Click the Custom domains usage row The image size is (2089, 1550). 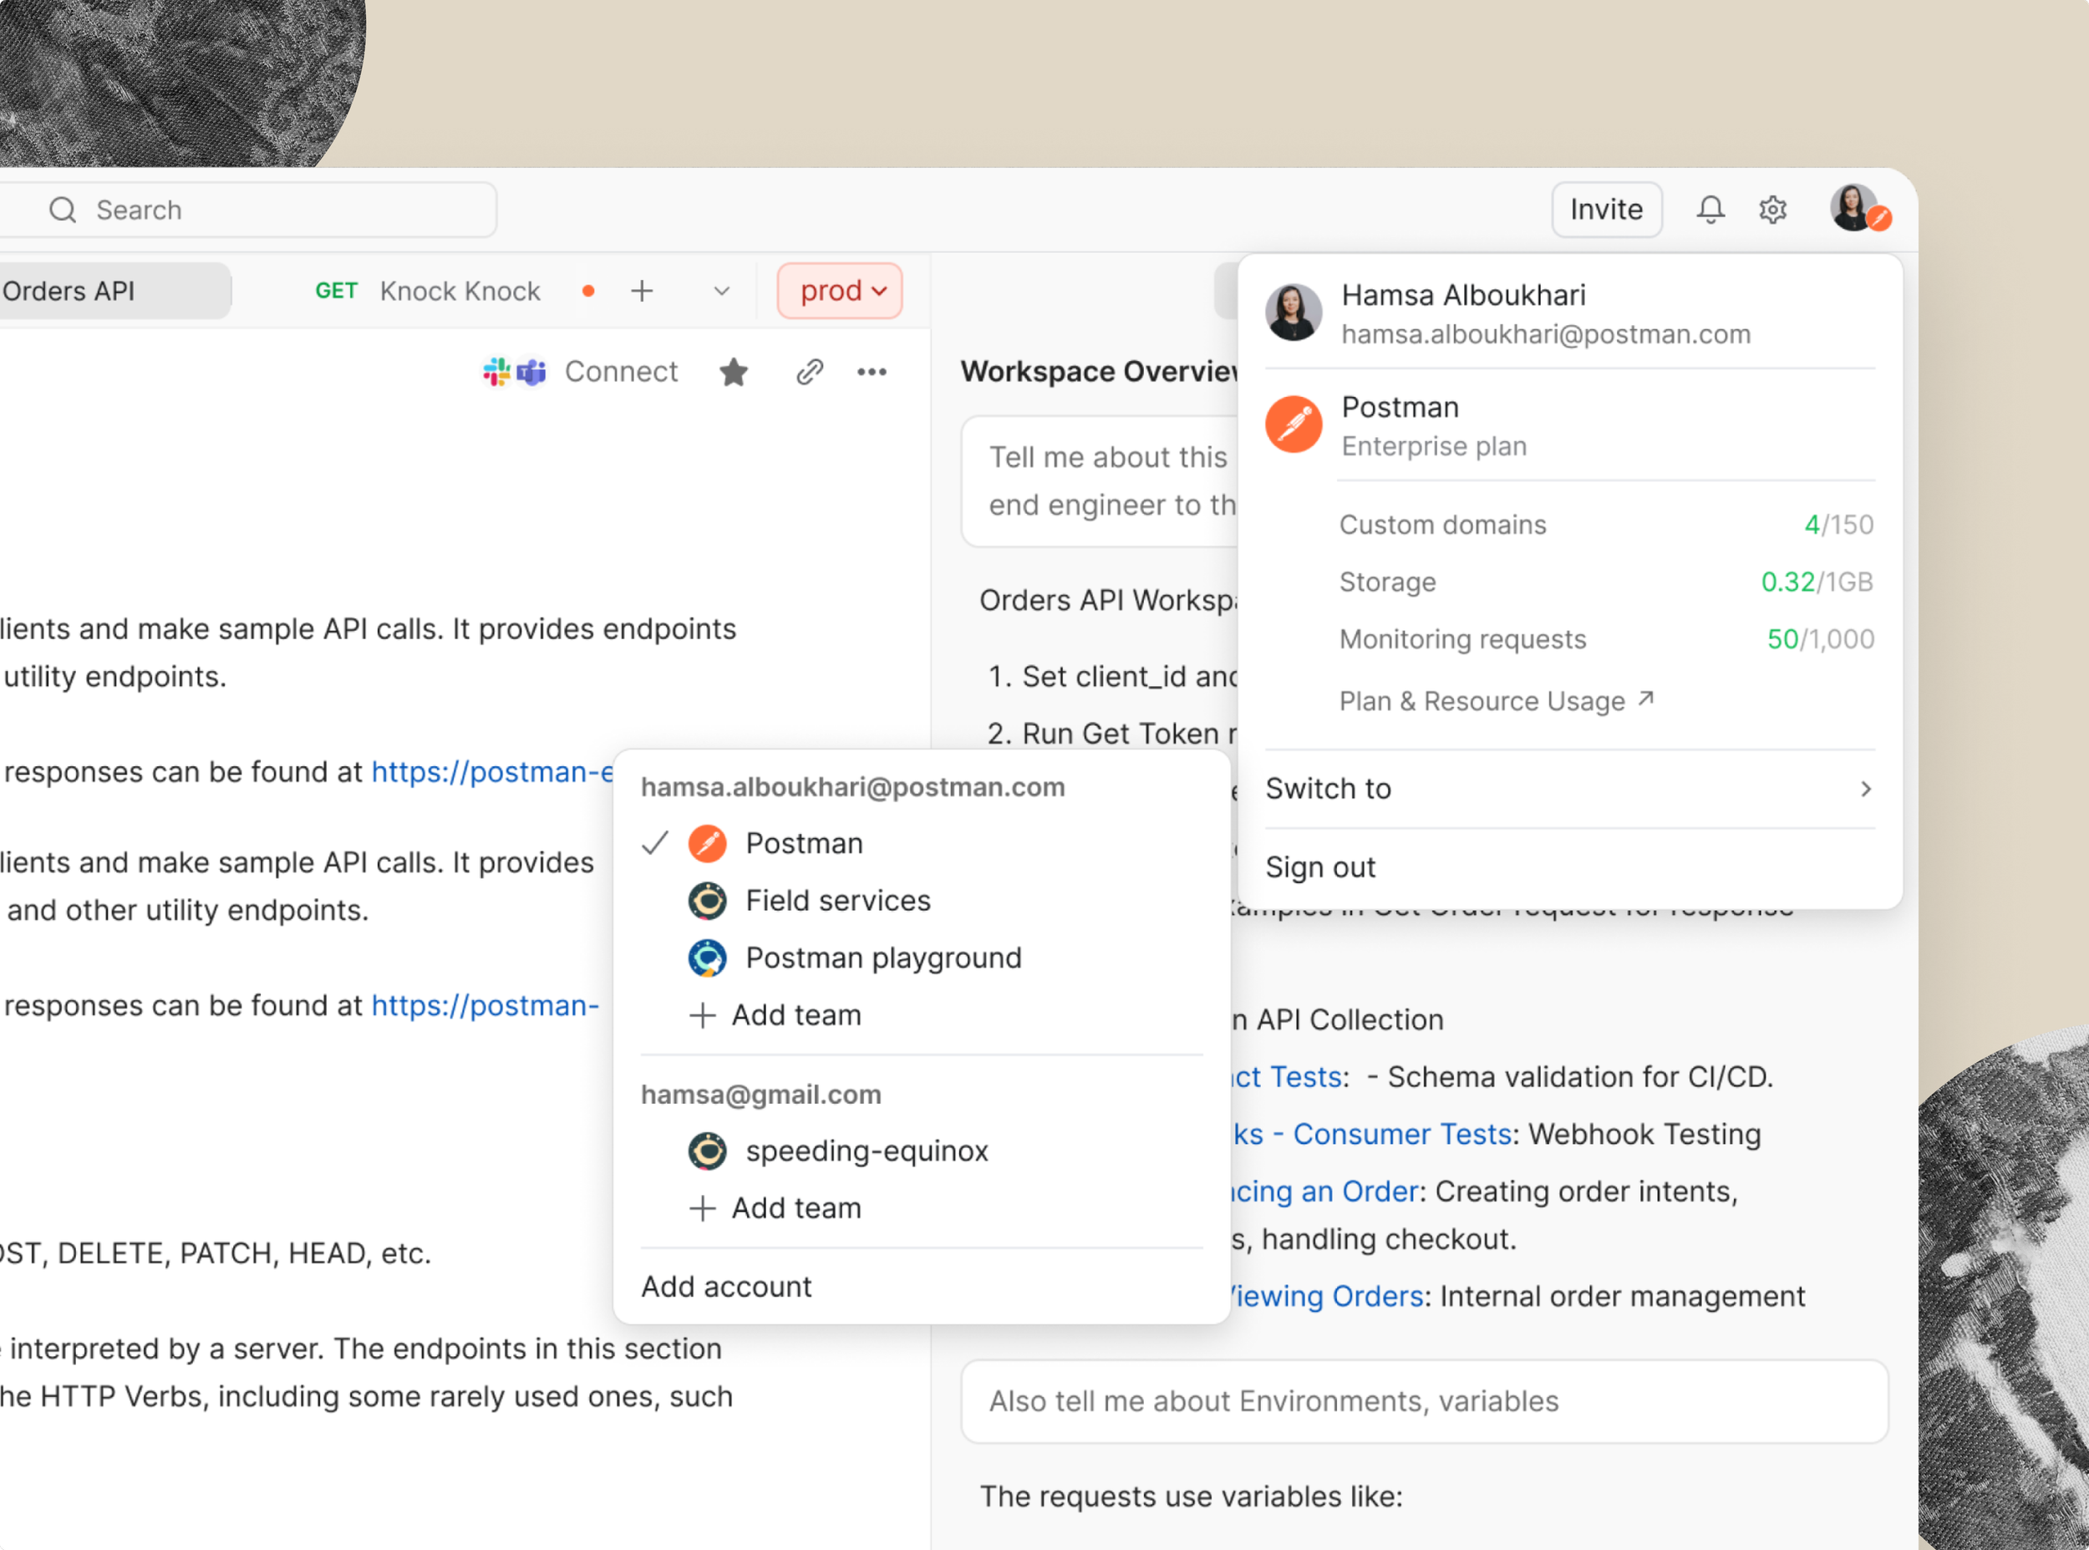1606,525
